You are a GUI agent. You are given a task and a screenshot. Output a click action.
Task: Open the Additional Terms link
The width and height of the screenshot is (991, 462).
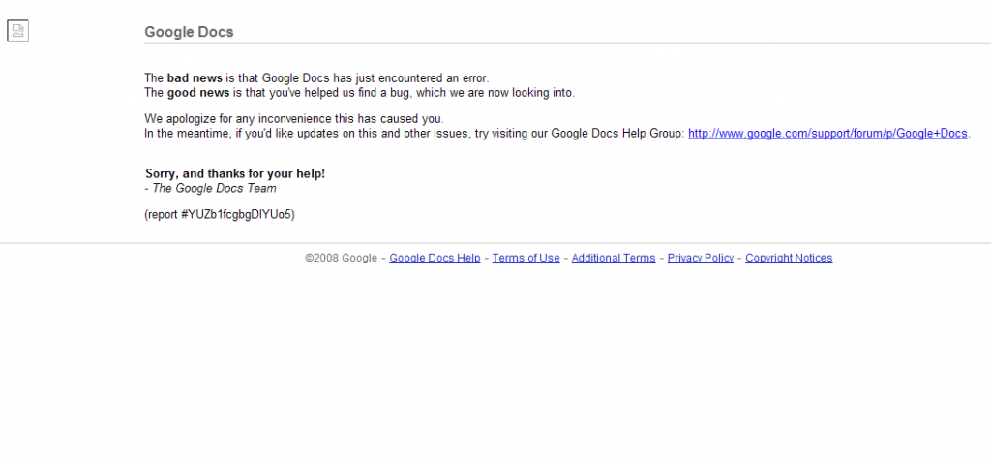click(613, 258)
